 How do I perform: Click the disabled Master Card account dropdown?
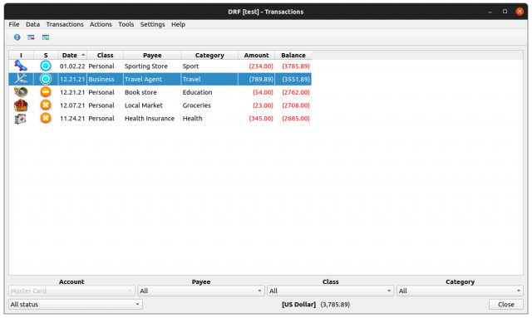71,291
